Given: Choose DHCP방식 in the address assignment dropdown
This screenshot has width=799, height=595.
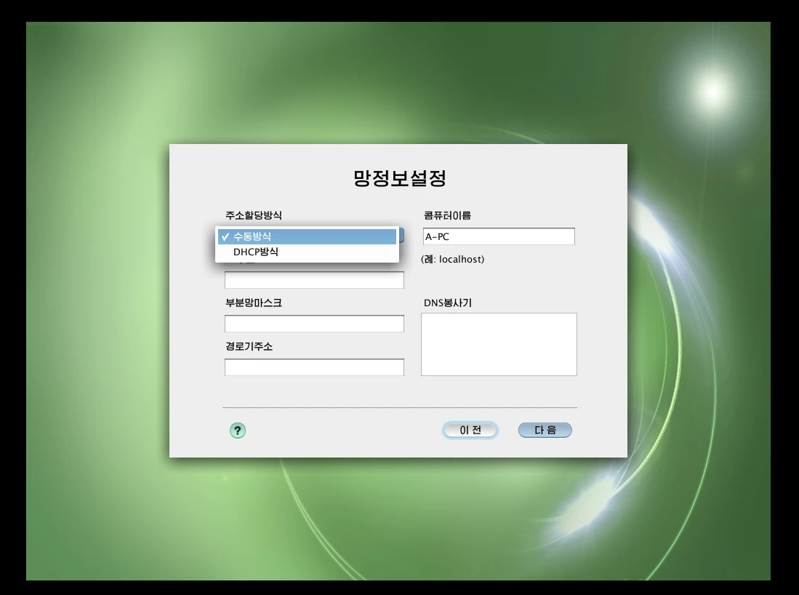Looking at the screenshot, I should pos(305,251).
